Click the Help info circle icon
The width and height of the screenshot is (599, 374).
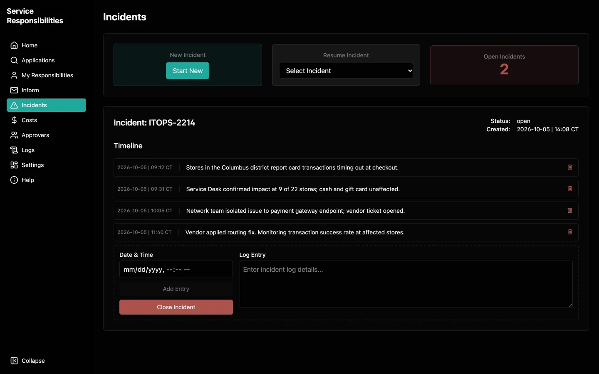point(14,180)
